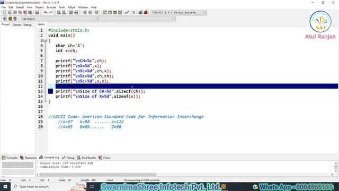Open the (globals) scope dropdown
339x191 pixels.
point(59,19)
